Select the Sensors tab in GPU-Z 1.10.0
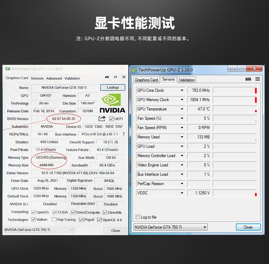This screenshot has height=264, width=269. pyautogui.click(x=169, y=79)
